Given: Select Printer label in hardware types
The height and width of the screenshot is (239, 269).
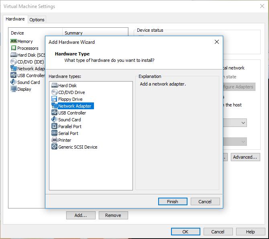Looking at the screenshot, I should 65,140.
